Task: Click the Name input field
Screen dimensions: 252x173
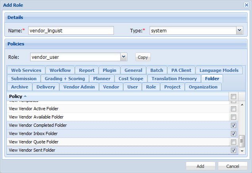Action: coord(71,30)
